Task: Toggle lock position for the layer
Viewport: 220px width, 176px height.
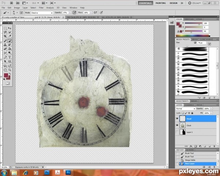Action: click(189, 113)
